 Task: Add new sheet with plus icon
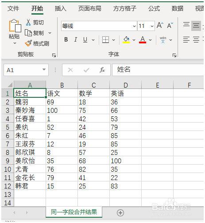point(120,213)
